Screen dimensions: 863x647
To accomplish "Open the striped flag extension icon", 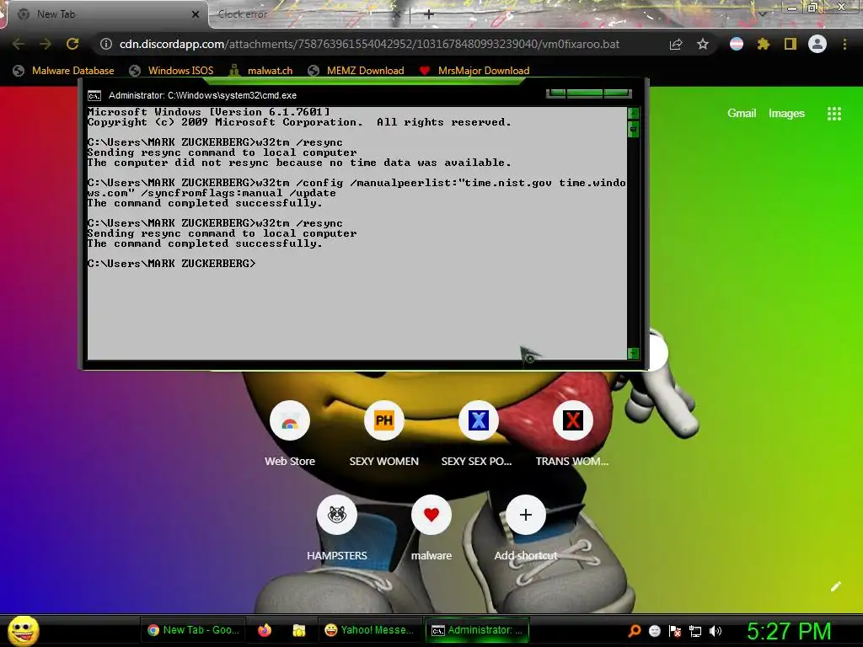I will click(x=737, y=44).
